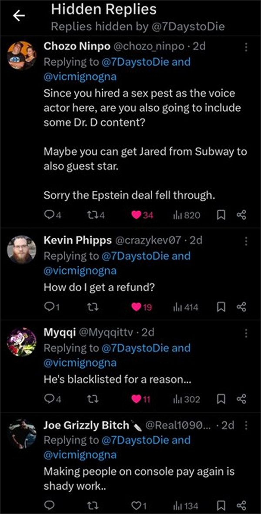
Task: Share Myqqi's reply
Action: click(241, 399)
